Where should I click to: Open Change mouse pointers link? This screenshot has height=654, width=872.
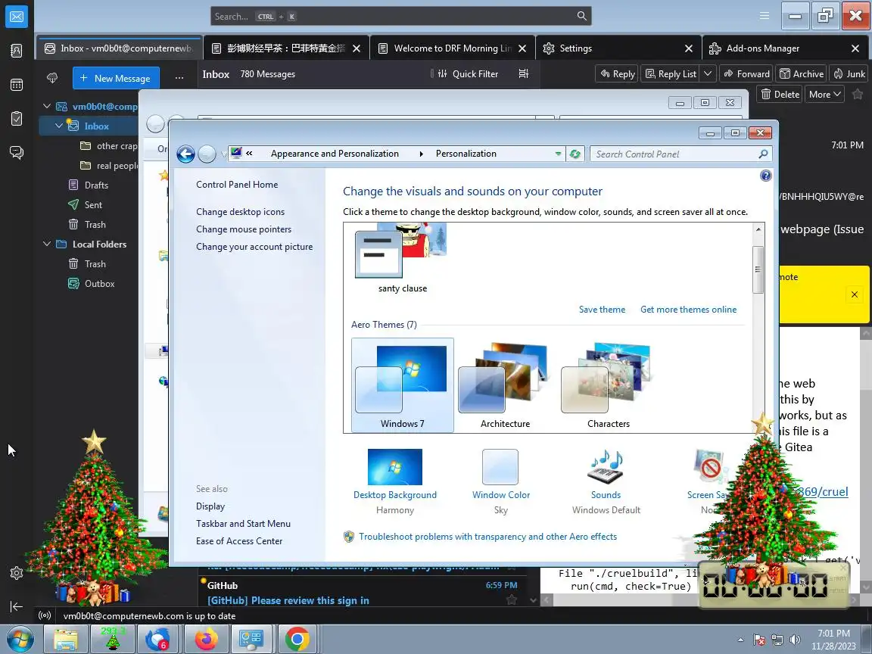[244, 229]
